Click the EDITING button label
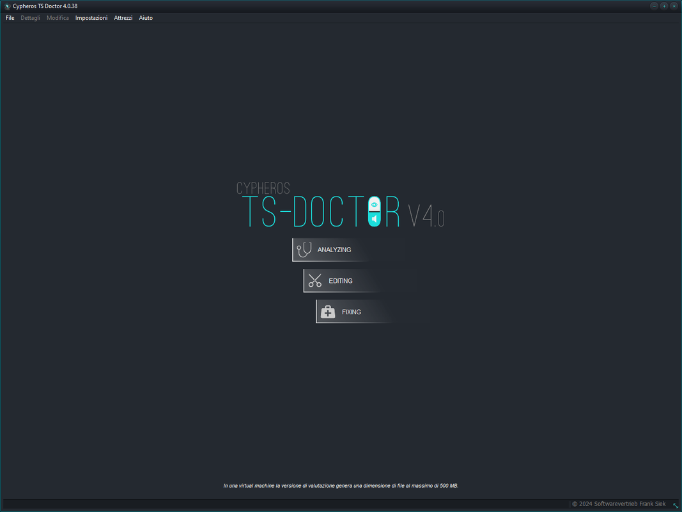The height and width of the screenshot is (512, 682). pyautogui.click(x=341, y=281)
